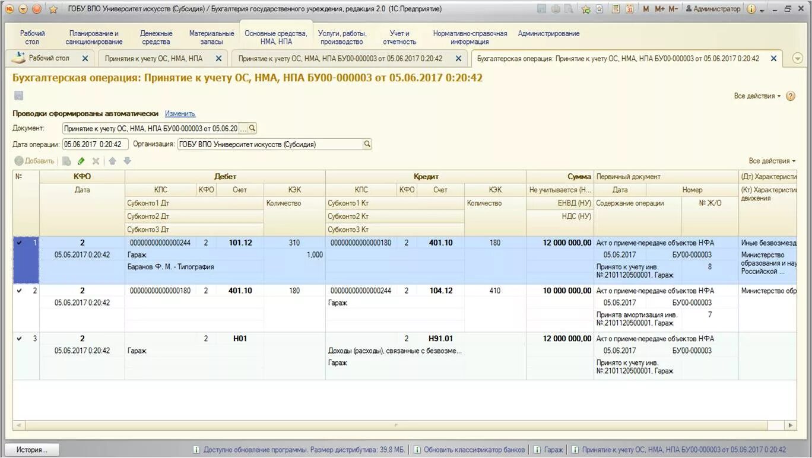Click the save (diskette) icon below the title
Viewport: 812px width, 458px height.
[18, 96]
